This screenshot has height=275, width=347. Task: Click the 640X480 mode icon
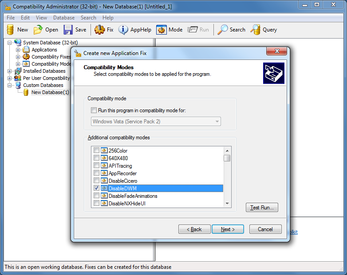(x=104, y=158)
